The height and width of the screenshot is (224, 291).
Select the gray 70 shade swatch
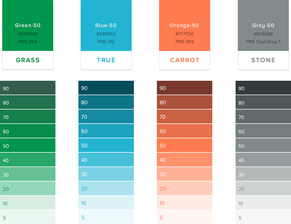click(263, 116)
